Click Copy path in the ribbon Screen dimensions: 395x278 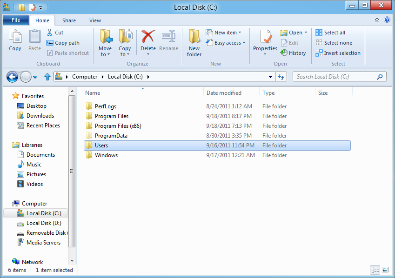tap(63, 43)
